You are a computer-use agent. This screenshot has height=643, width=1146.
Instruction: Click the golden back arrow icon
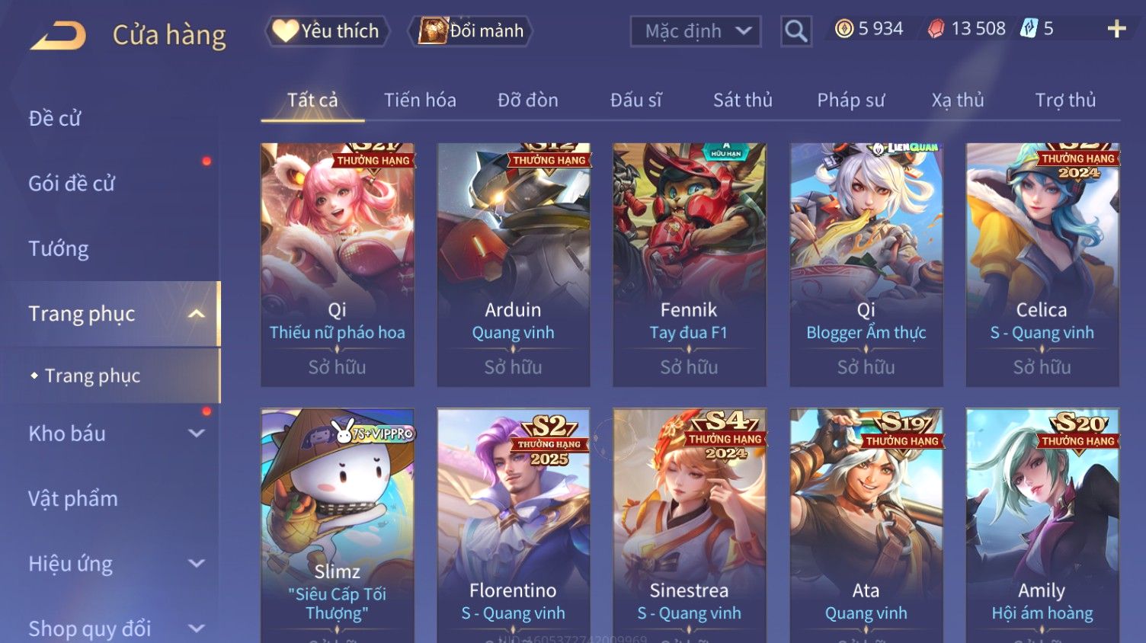(59, 35)
